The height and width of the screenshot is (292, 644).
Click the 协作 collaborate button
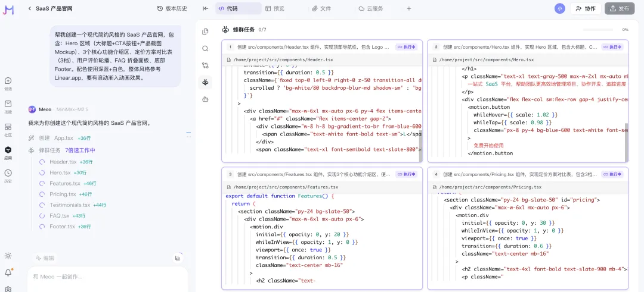click(x=586, y=8)
